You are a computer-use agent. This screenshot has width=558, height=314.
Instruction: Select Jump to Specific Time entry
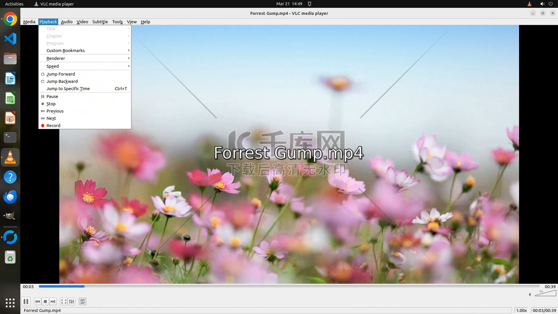(x=68, y=89)
